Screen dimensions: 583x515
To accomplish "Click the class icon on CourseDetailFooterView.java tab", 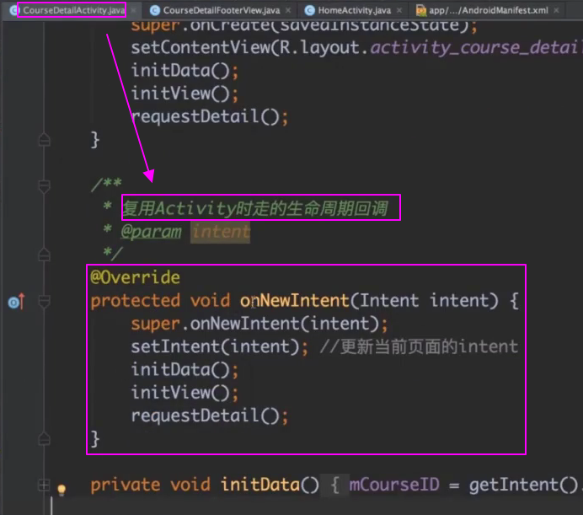I will point(155,10).
